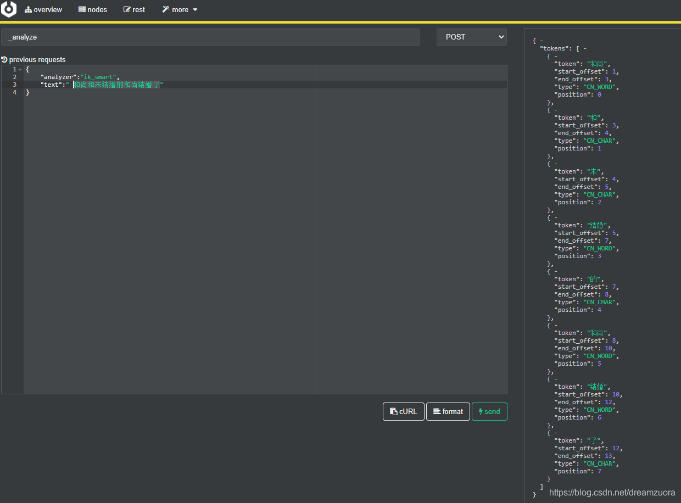Collapse the token object with token "了"

(556, 433)
